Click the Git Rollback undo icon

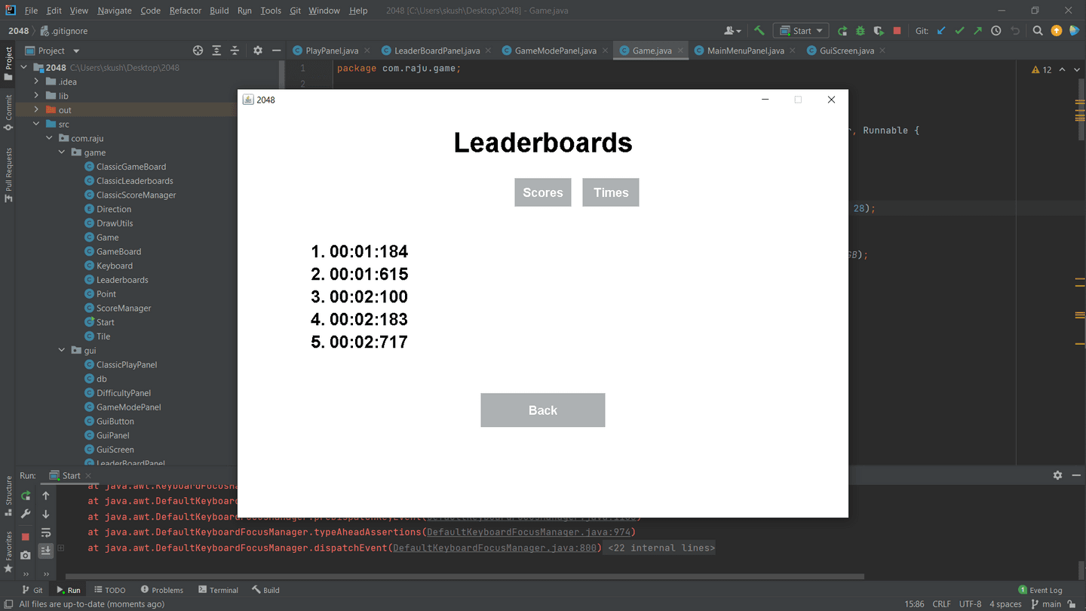coord(1015,31)
